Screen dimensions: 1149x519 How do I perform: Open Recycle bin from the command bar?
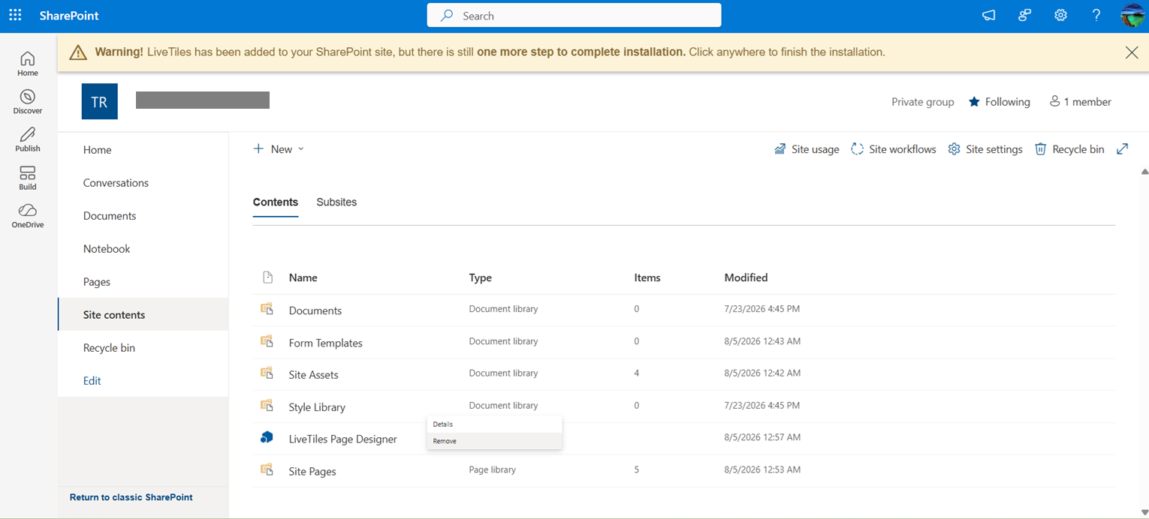pyautogui.click(x=1069, y=149)
